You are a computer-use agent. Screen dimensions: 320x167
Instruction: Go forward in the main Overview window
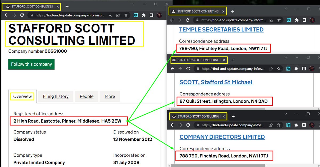14,15
